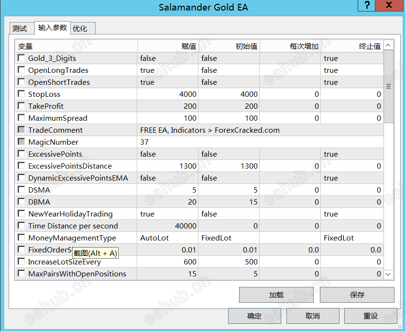Check the MaximumSpread row checkbox
This screenshot has height=331, width=405.
point(22,117)
